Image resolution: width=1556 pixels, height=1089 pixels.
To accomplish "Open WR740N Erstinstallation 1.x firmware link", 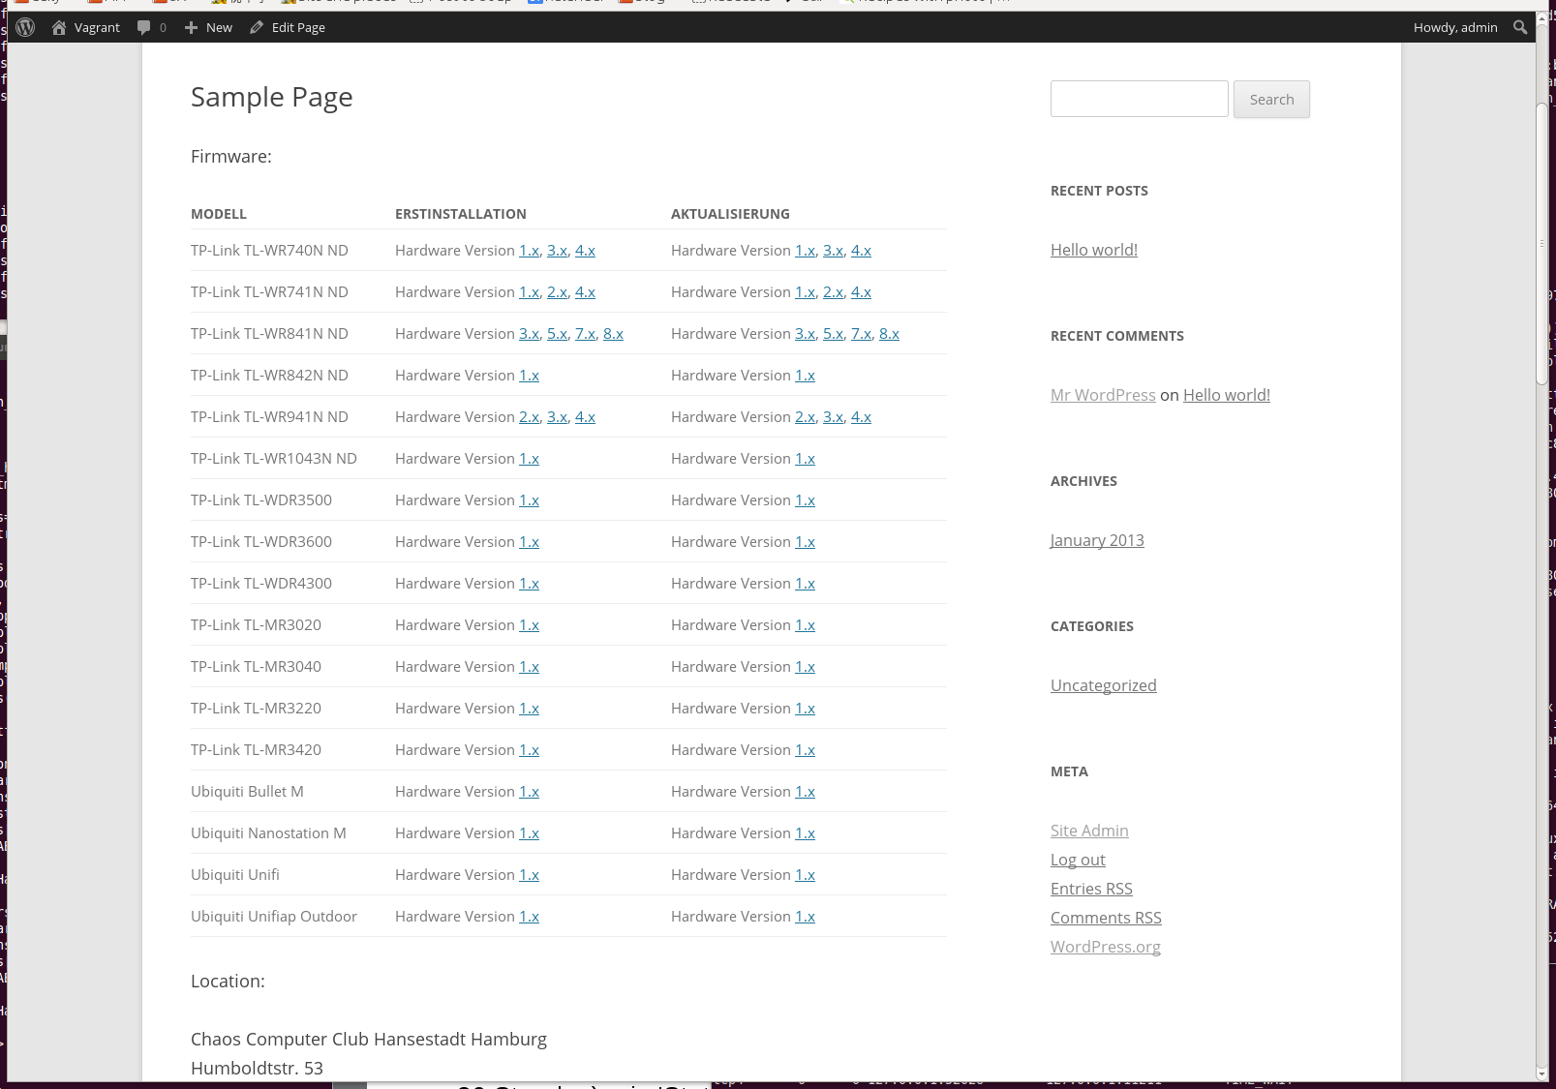I will point(529,251).
